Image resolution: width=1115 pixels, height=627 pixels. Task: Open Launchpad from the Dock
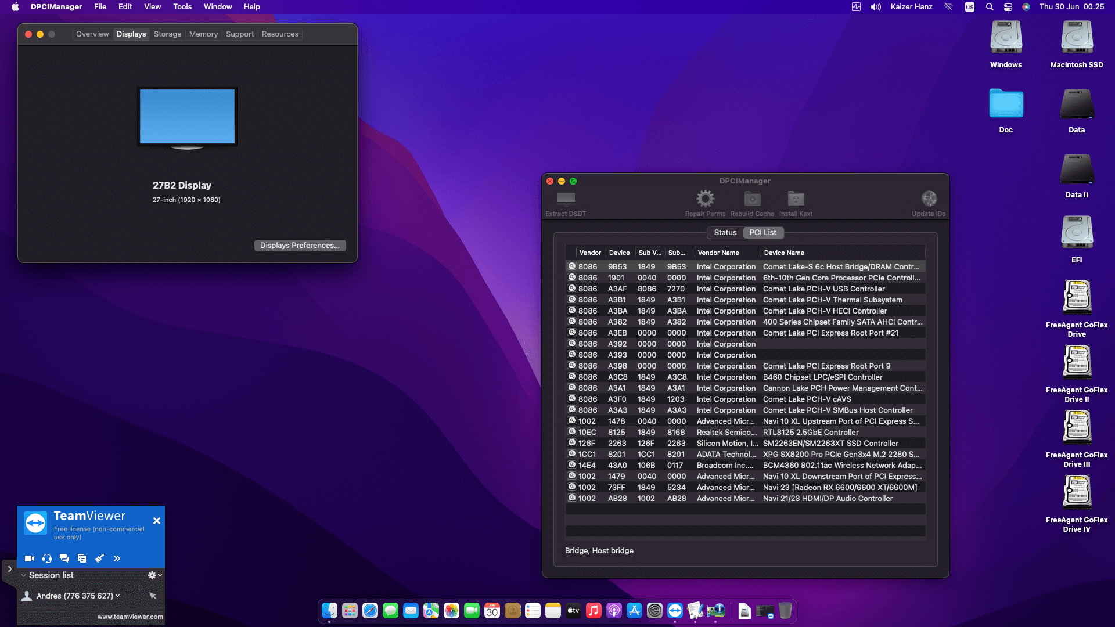350,611
